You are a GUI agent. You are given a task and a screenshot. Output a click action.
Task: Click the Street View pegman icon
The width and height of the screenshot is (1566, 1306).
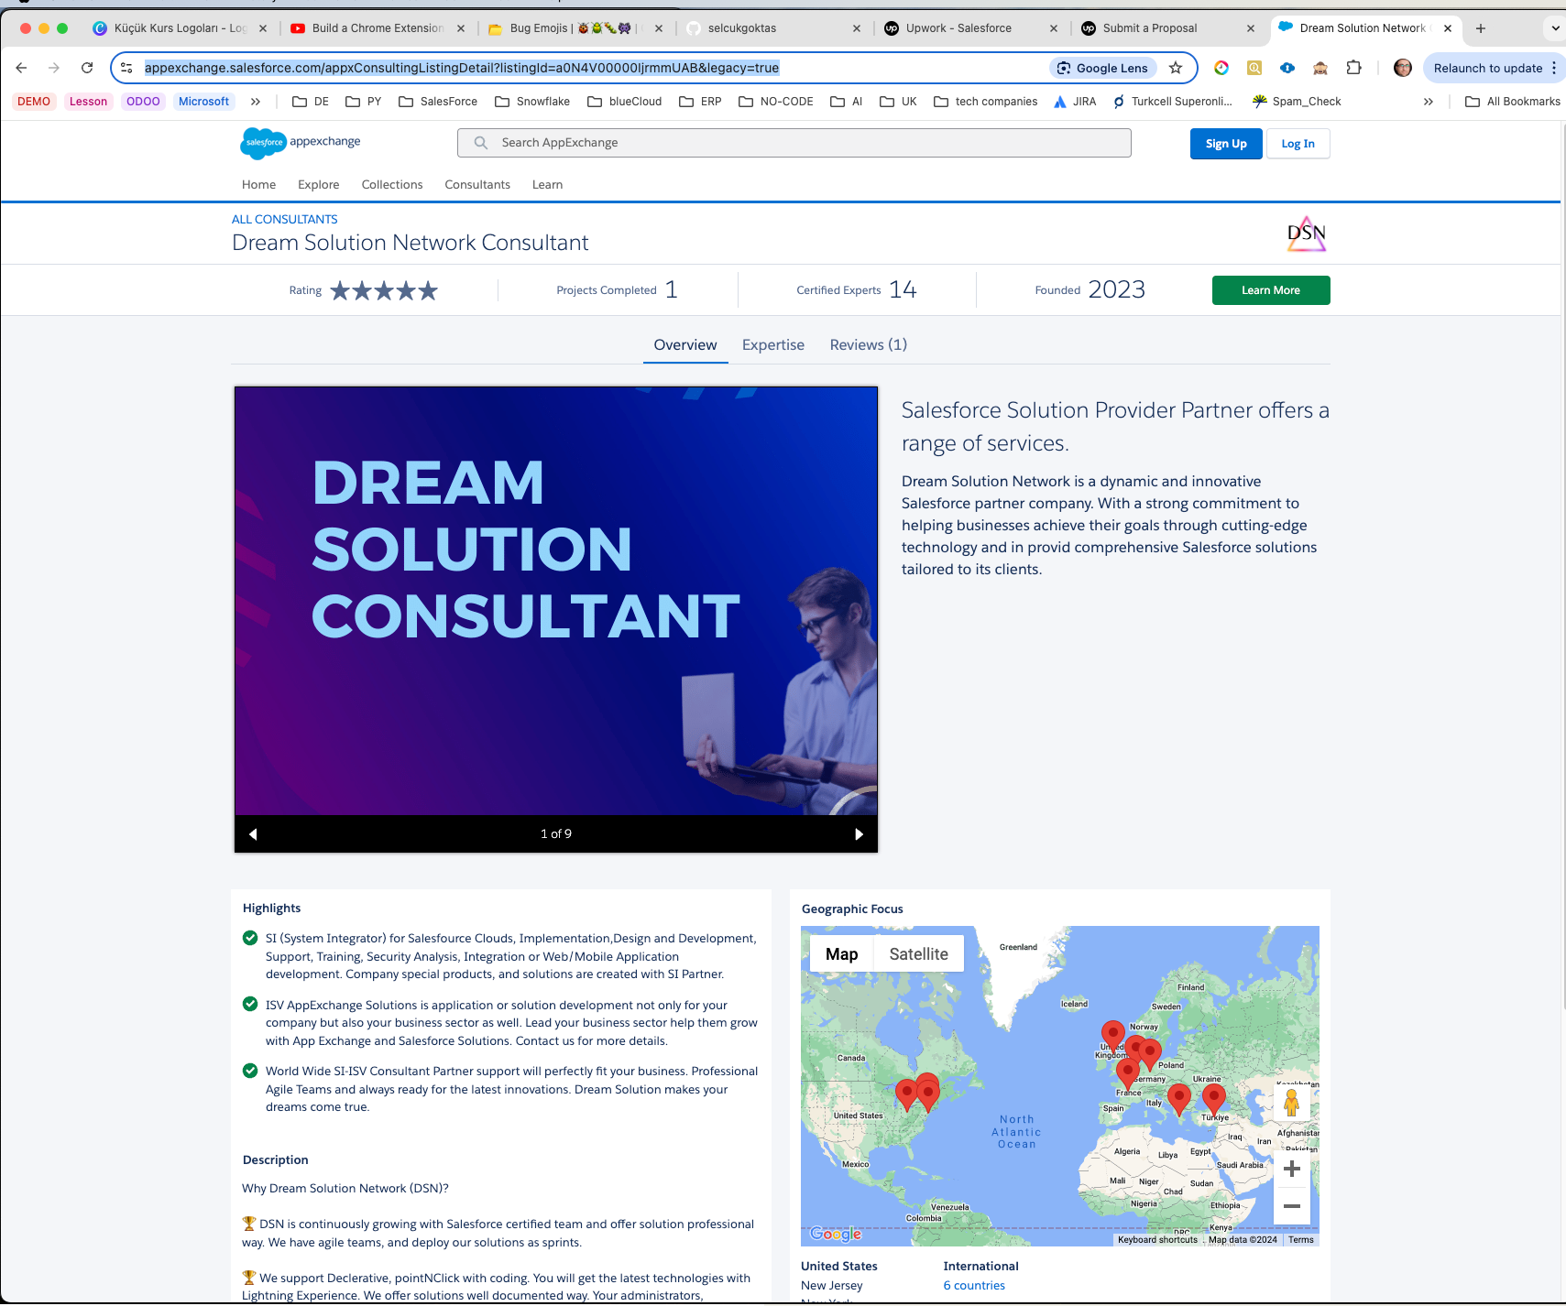coord(1292,1103)
